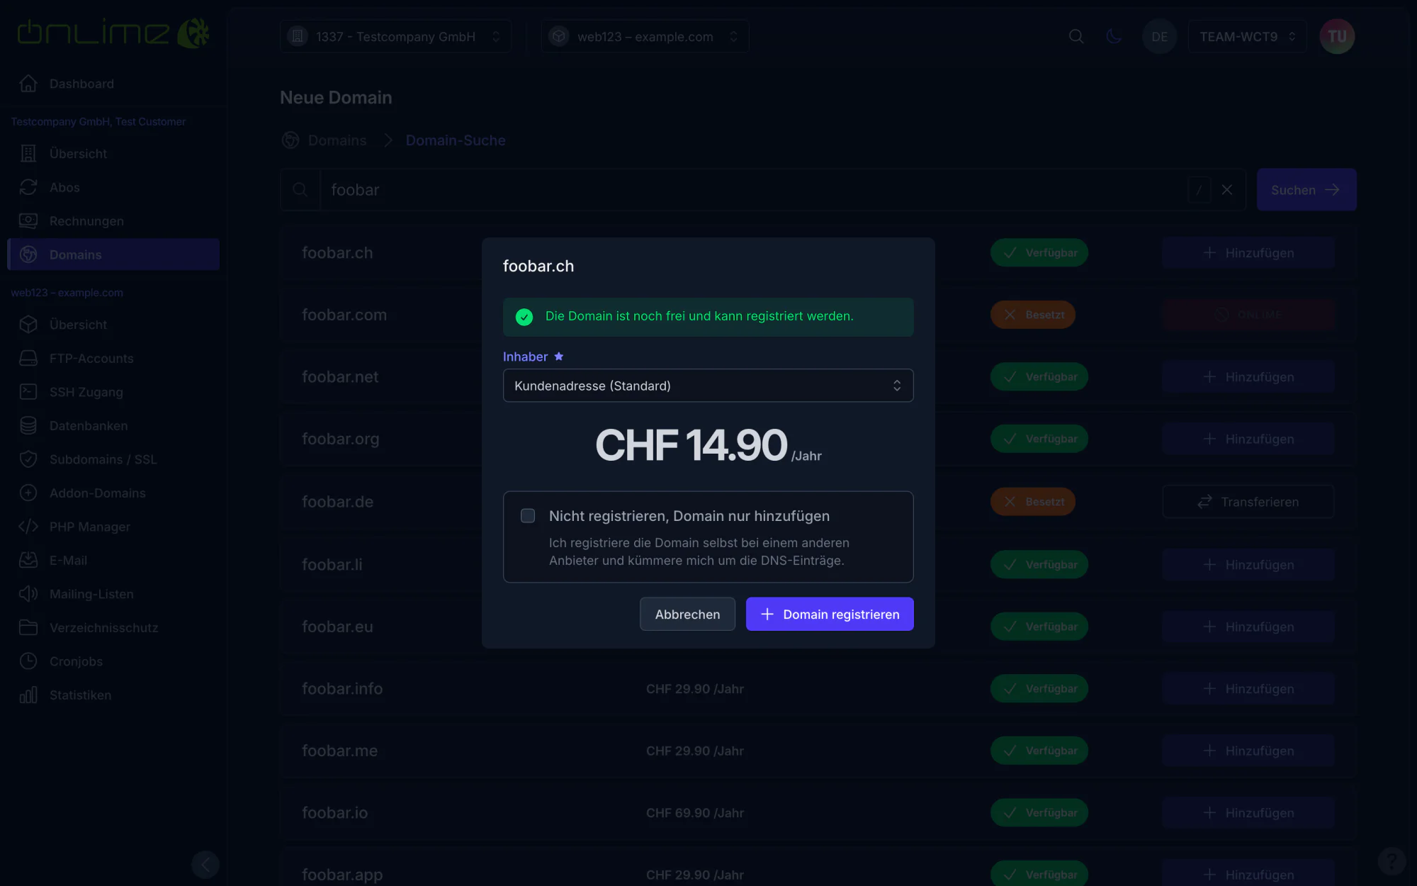Open the TEAM-WCT9 team dropdown
Viewport: 1417px width, 886px height.
point(1247,36)
